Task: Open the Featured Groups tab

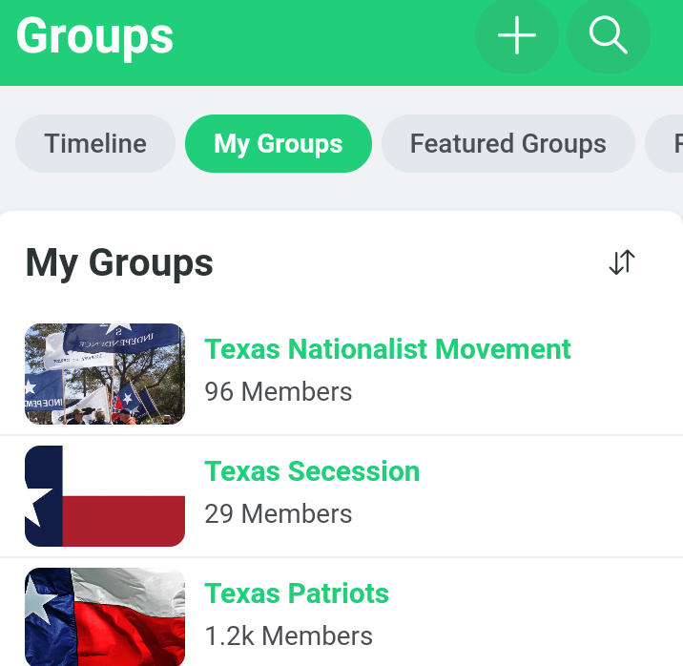Action: coord(507,144)
